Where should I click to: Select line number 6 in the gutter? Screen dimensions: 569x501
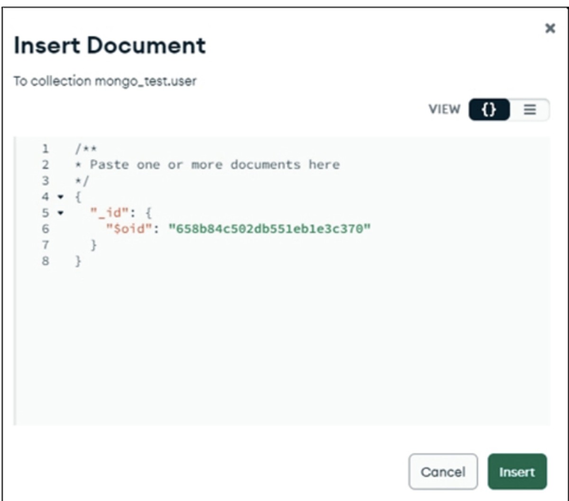click(46, 229)
